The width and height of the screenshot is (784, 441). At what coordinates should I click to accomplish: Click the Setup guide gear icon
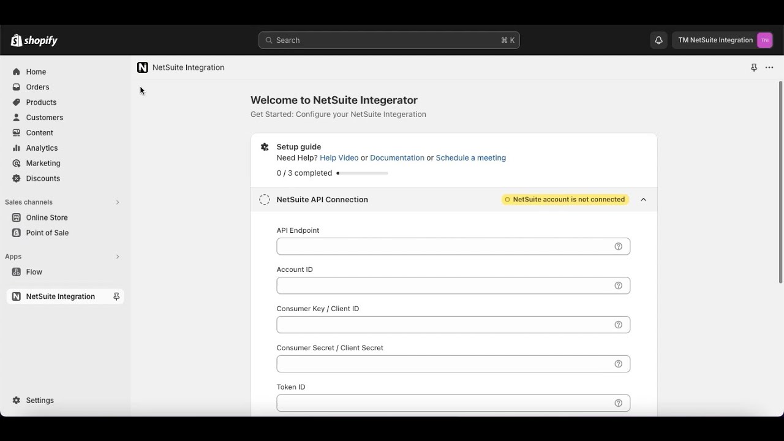265,147
